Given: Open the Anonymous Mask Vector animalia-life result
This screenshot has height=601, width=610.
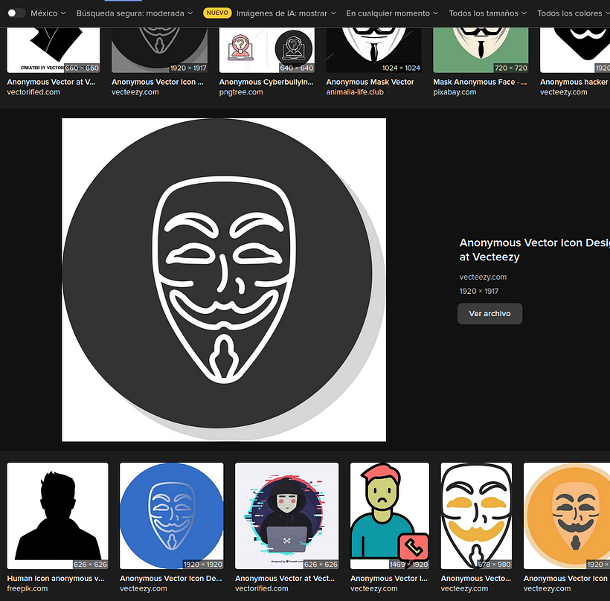Looking at the screenshot, I should 373,51.
